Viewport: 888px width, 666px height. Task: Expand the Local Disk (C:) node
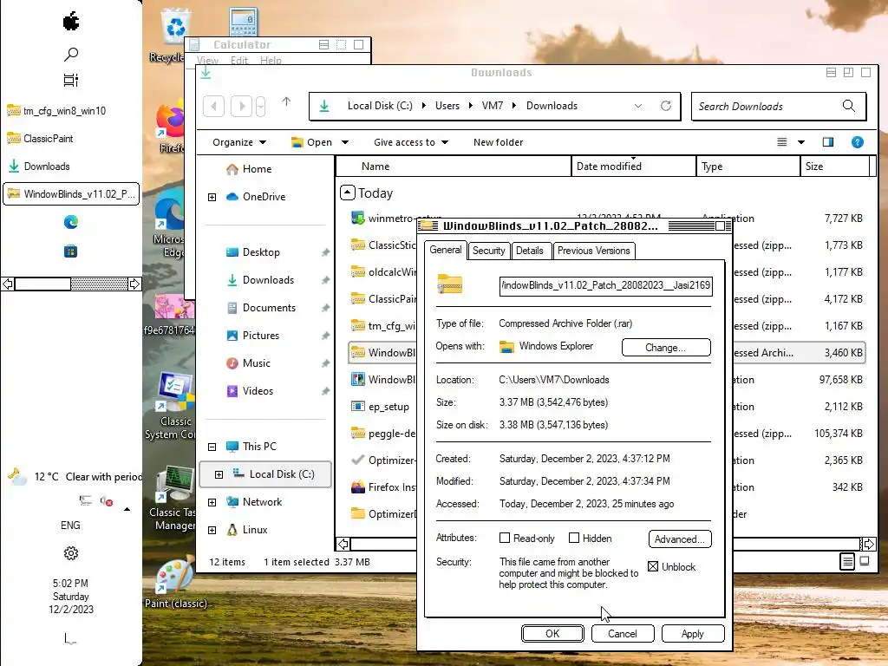219,474
